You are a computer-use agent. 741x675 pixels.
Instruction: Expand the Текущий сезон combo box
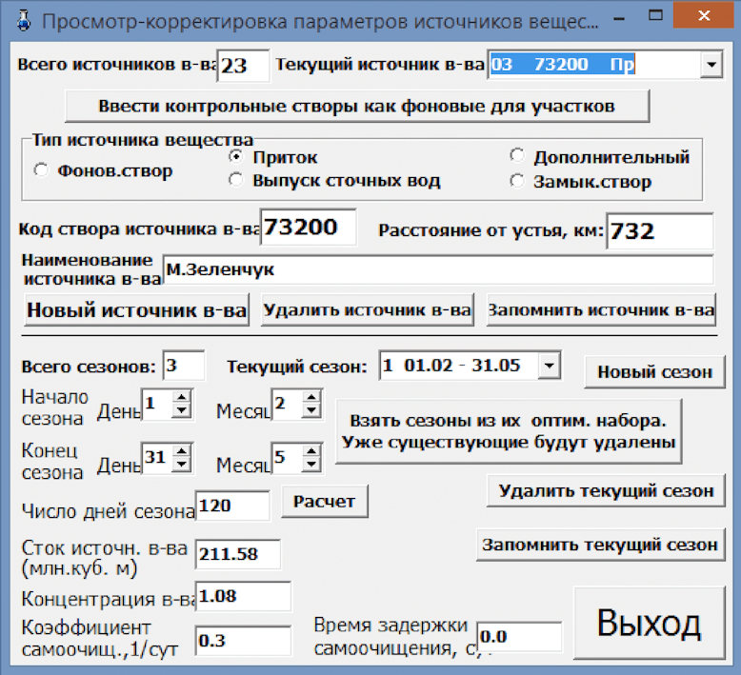point(550,366)
